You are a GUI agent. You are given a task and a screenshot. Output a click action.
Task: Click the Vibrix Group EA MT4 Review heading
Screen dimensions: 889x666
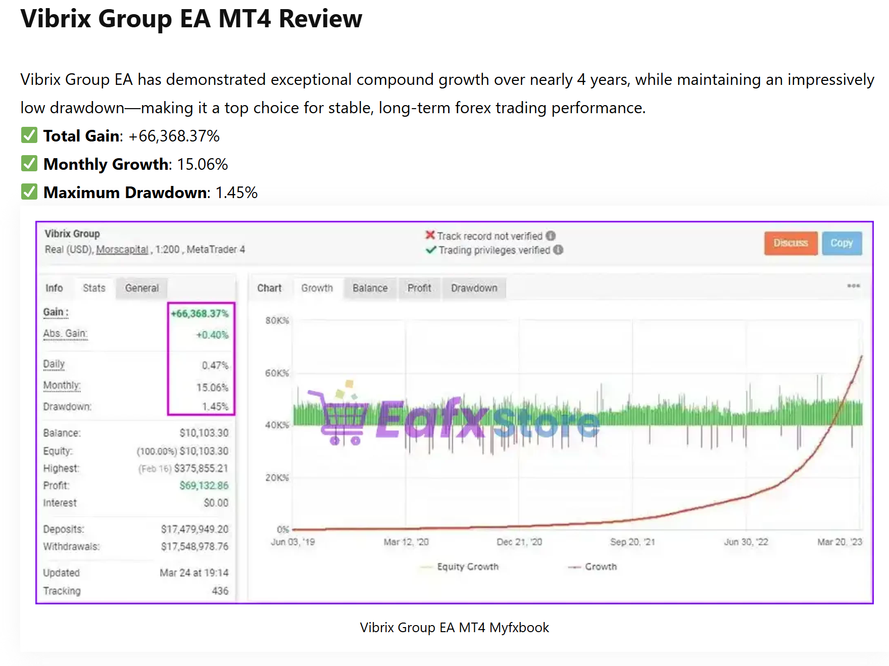[x=191, y=19]
